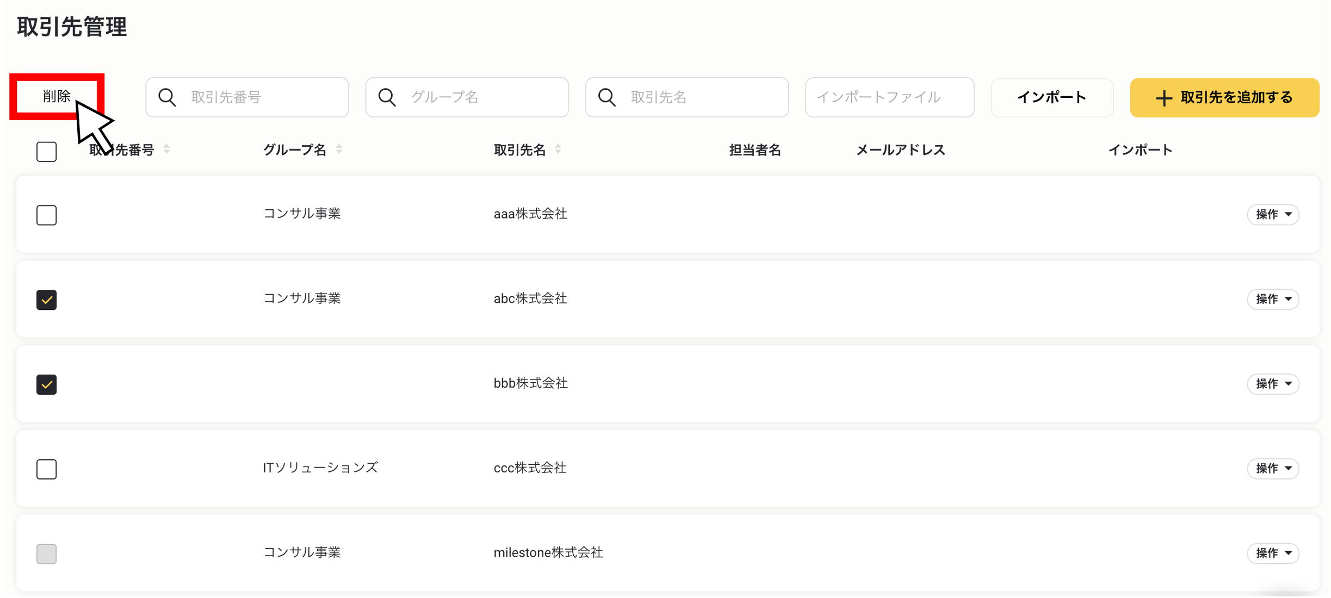Click the milestone株式会社 partner name
This screenshot has height=598, width=1331.
tap(548, 552)
